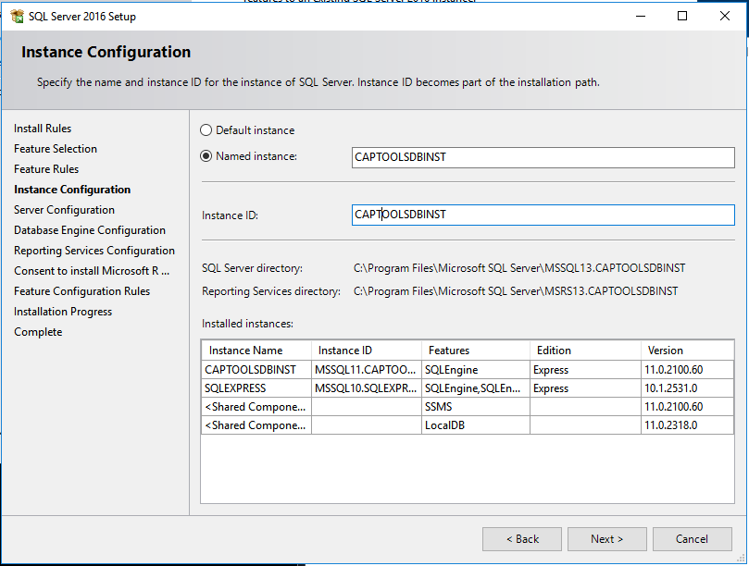This screenshot has width=749, height=566.
Task: Open the Server Configuration step
Action: tap(64, 209)
